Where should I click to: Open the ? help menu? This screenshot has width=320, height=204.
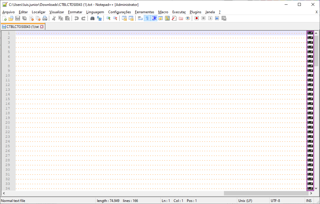[x=220, y=12]
